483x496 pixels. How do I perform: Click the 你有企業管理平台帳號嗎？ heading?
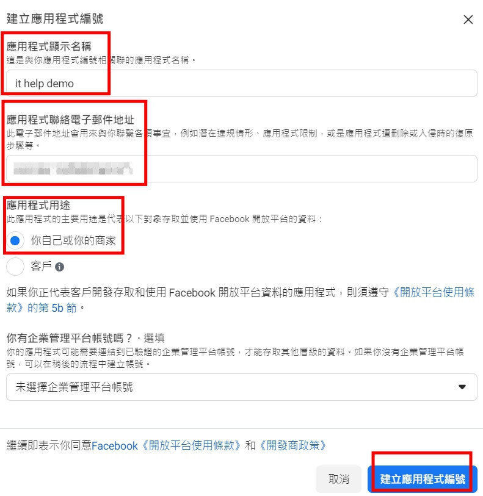tap(70, 338)
